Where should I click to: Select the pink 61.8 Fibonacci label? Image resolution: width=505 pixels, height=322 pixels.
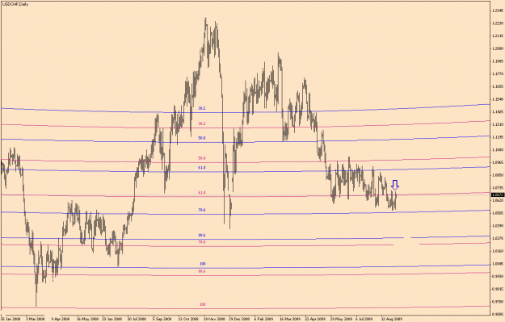[x=202, y=192]
